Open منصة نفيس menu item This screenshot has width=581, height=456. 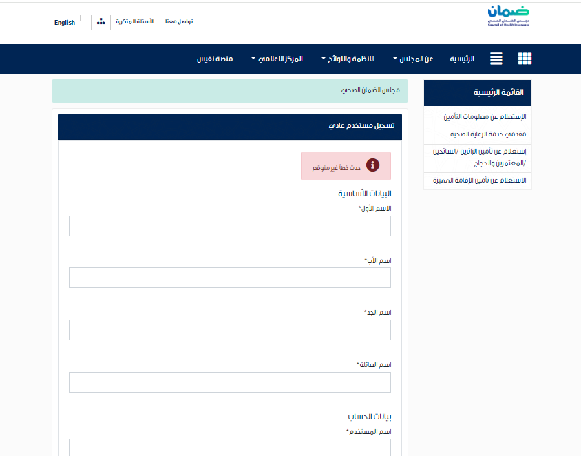[x=215, y=59]
